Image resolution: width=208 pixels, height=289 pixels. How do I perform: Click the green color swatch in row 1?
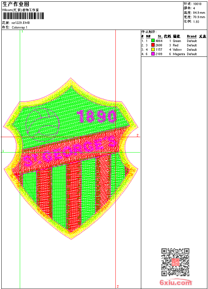tap(153, 41)
